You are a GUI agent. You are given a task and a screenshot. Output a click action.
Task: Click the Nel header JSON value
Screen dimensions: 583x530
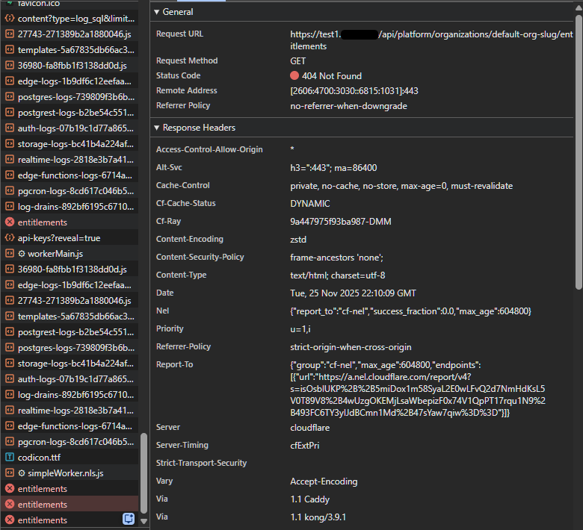[410, 311]
